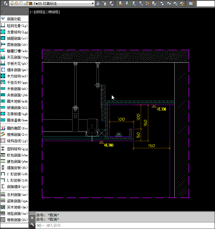This screenshot has height=229, width=215.
Task: Toggle layer freeze sun icon
Action: 16,3
